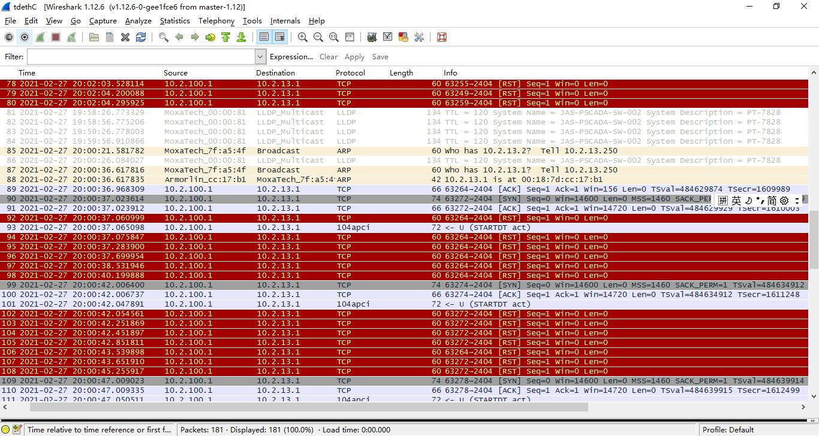
Task: Select packet 93 104apci STARTDT act
Action: [x=404, y=228]
